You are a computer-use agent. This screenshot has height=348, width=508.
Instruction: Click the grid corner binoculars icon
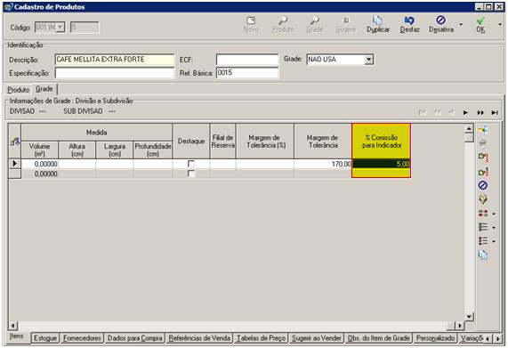coord(14,141)
